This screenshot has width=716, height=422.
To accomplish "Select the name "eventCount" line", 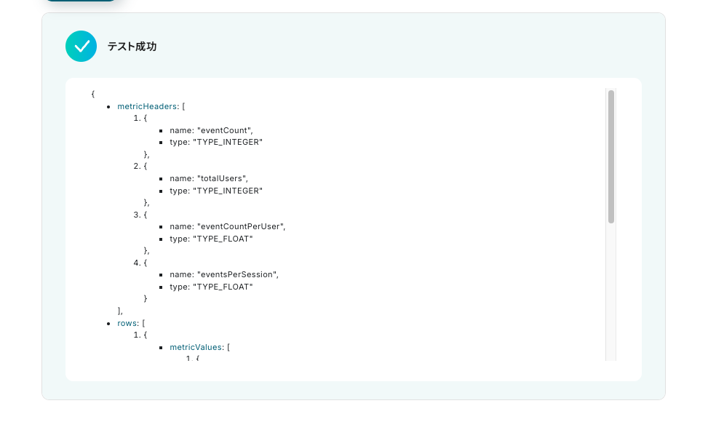I will (211, 130).
